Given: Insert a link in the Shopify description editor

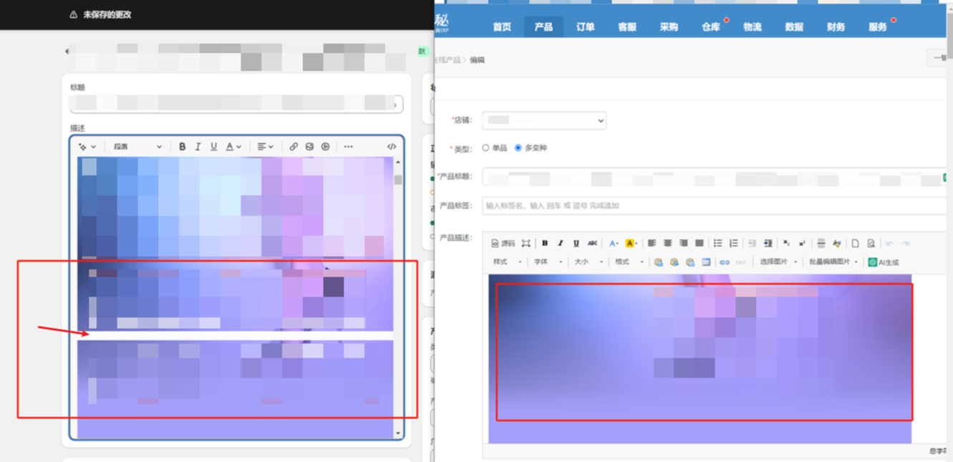Looking at the screenshot, I should point(294,147).
